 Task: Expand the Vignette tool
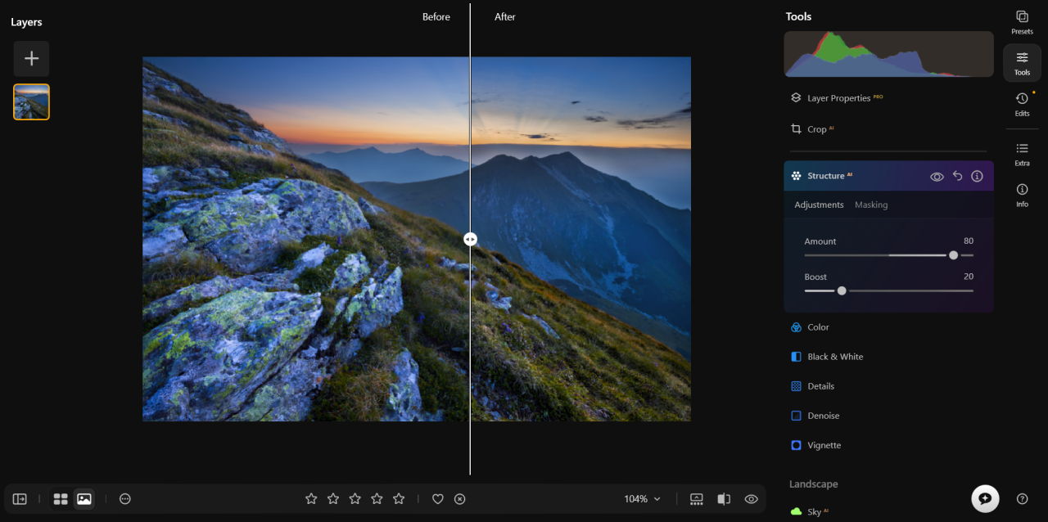pos(888,445)
